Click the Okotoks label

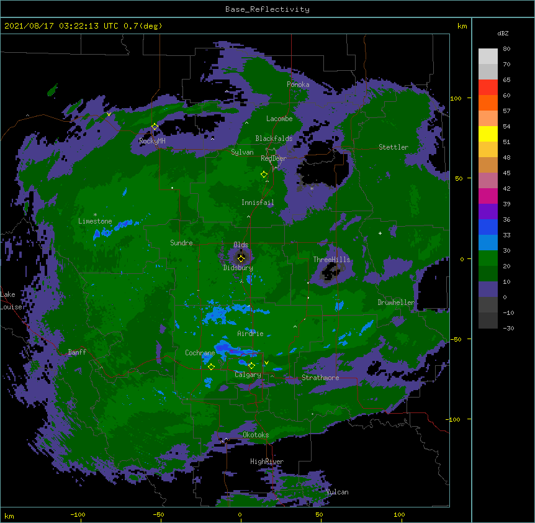(x=256, y=435)
